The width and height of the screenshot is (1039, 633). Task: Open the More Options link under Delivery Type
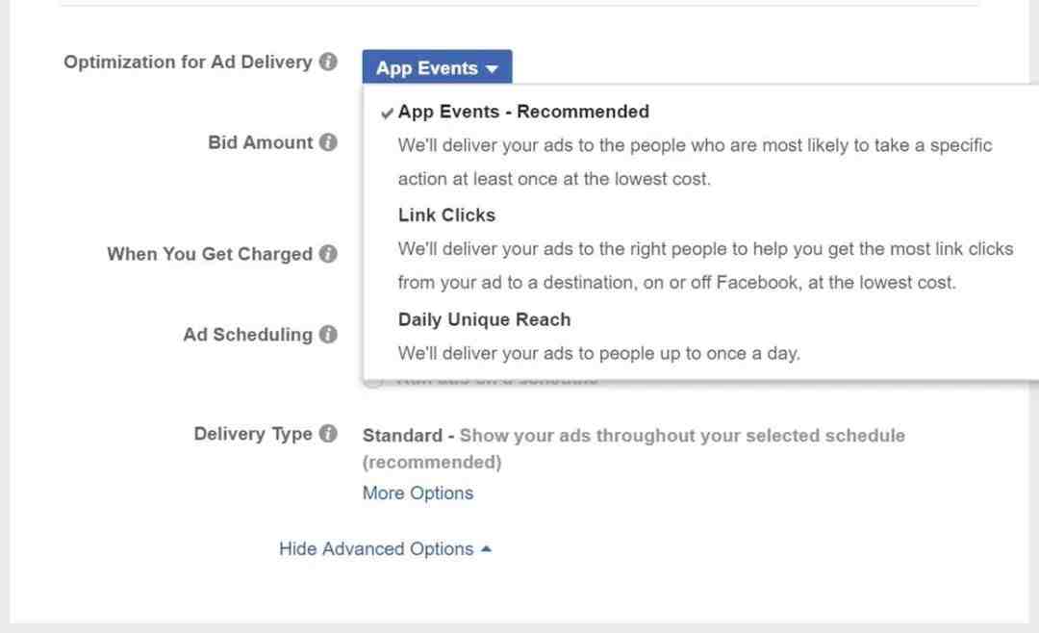pos(418,493)
